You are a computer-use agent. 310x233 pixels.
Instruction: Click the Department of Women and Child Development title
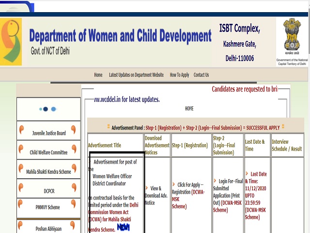click(120, 35)
